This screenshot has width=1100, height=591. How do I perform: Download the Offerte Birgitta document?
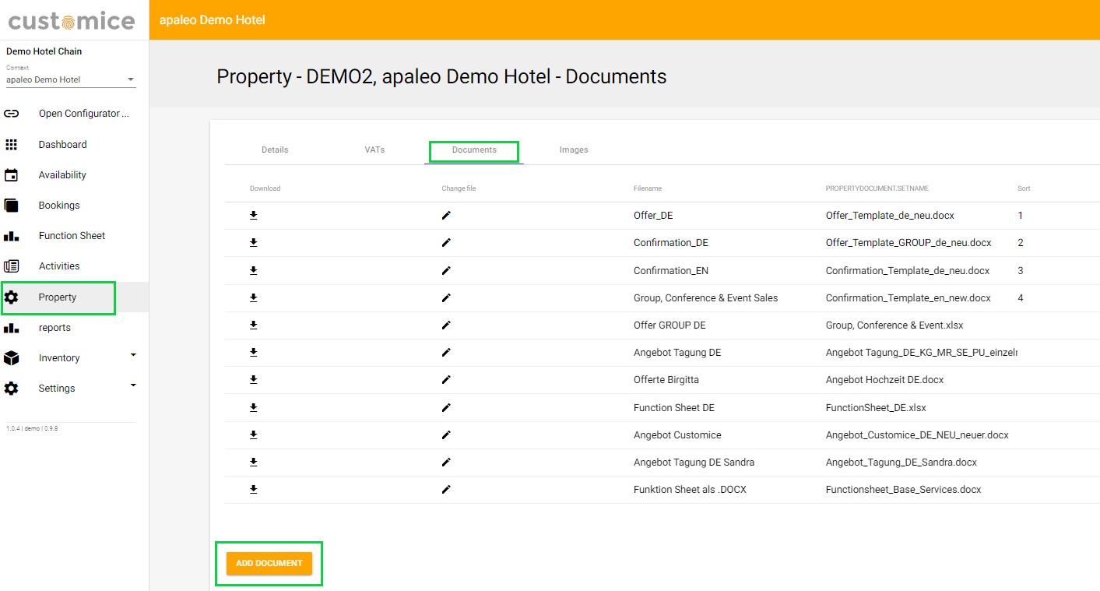coord(254,379)
